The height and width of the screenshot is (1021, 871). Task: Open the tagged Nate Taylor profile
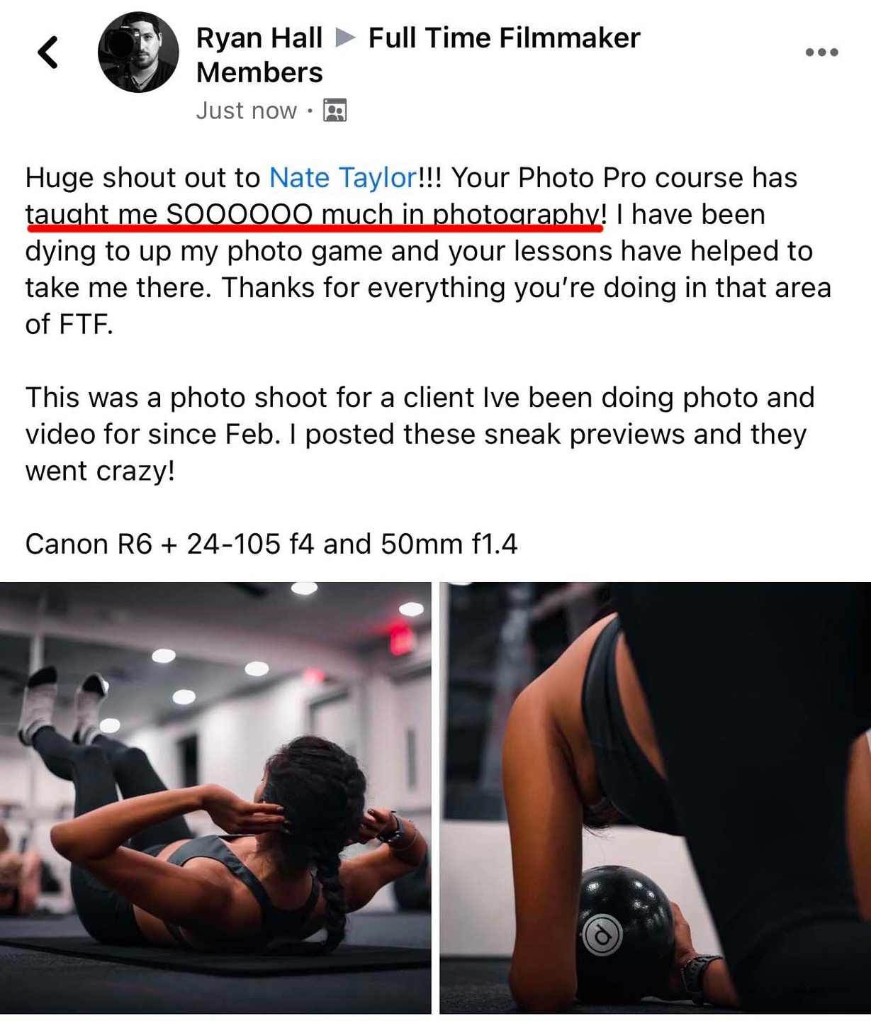point(343,177)
